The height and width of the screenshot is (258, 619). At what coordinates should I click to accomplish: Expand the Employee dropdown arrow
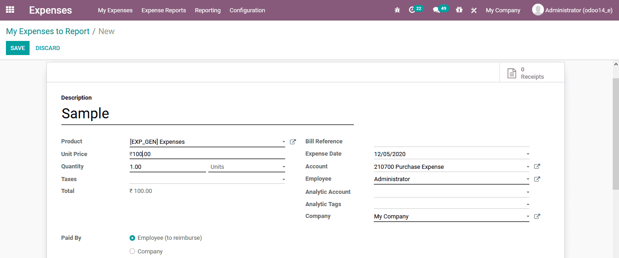tap(528, 179)
